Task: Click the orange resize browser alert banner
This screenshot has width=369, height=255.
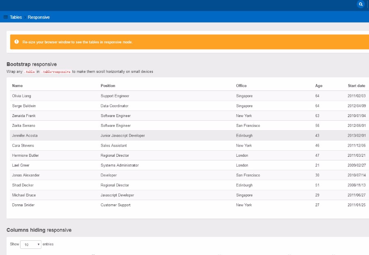Action: click(189, 42)
